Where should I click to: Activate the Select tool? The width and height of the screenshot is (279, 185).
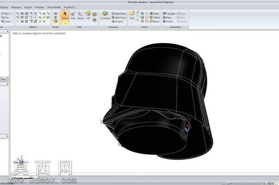65,15
